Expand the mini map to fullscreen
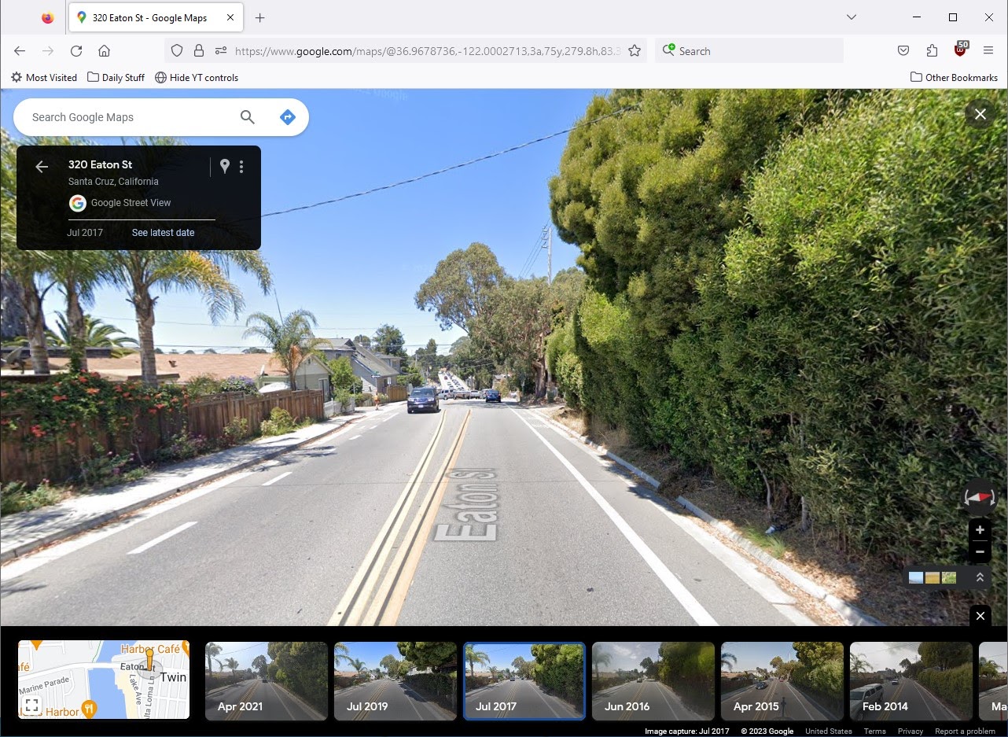This screenshot has width=1008, height=737. [31, 705]
